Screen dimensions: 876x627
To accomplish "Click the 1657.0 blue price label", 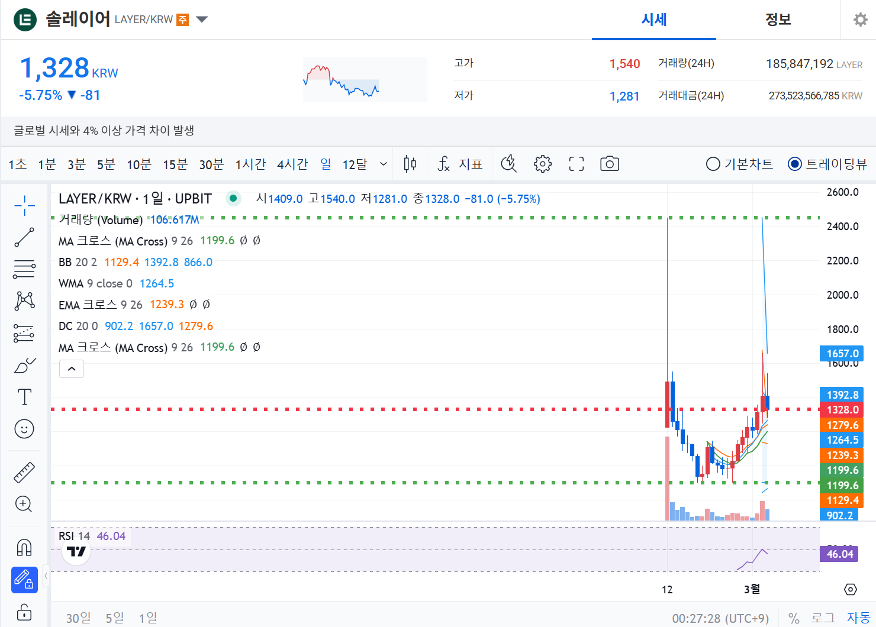I will pyautogui.click(x=841, y=353).
